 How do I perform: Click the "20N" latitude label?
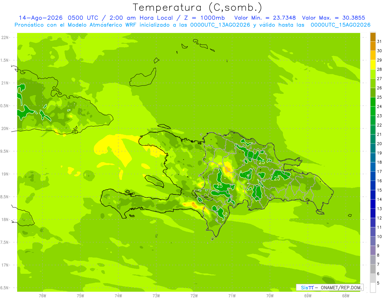point(5,128)
